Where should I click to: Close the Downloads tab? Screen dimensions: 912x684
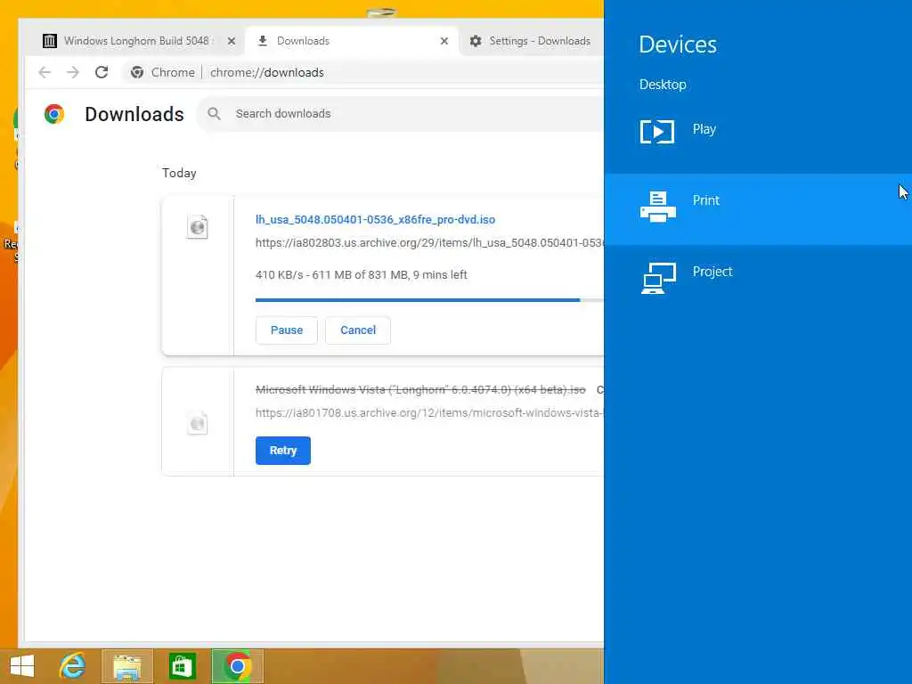[x=444, y=41]
